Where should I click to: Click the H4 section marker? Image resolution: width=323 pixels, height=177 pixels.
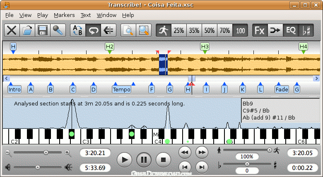304,47
